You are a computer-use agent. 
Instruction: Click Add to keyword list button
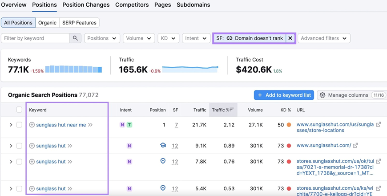point(284,95)
